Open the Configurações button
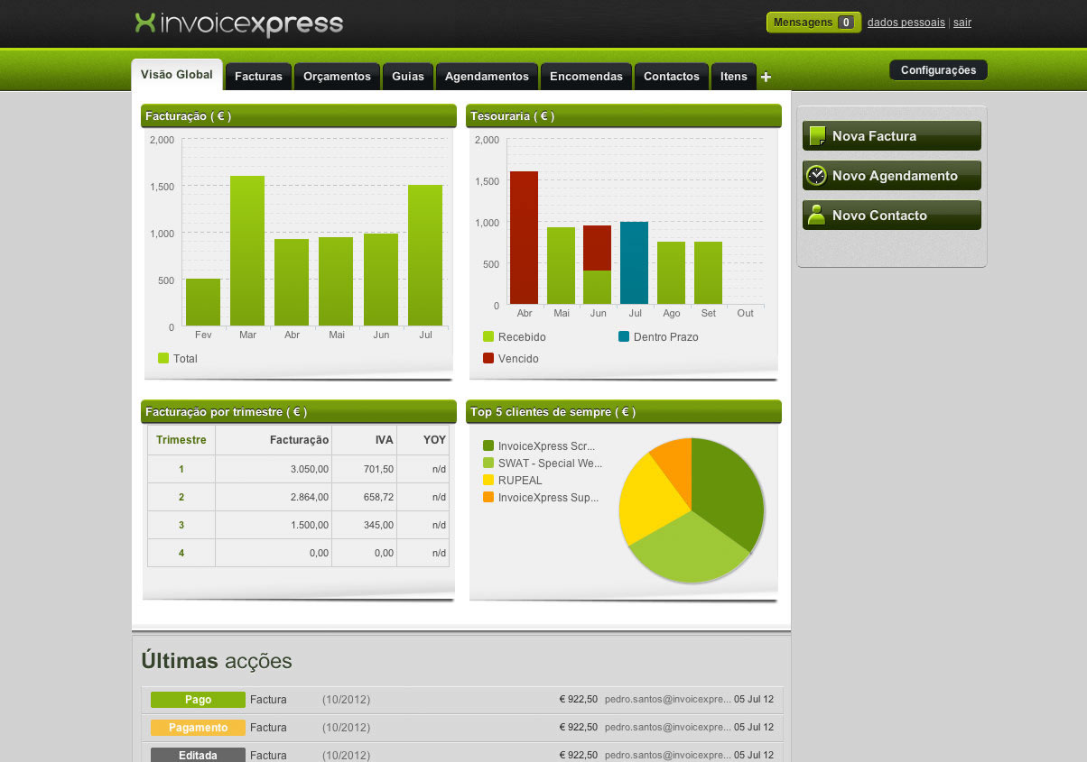 (938, 70)
